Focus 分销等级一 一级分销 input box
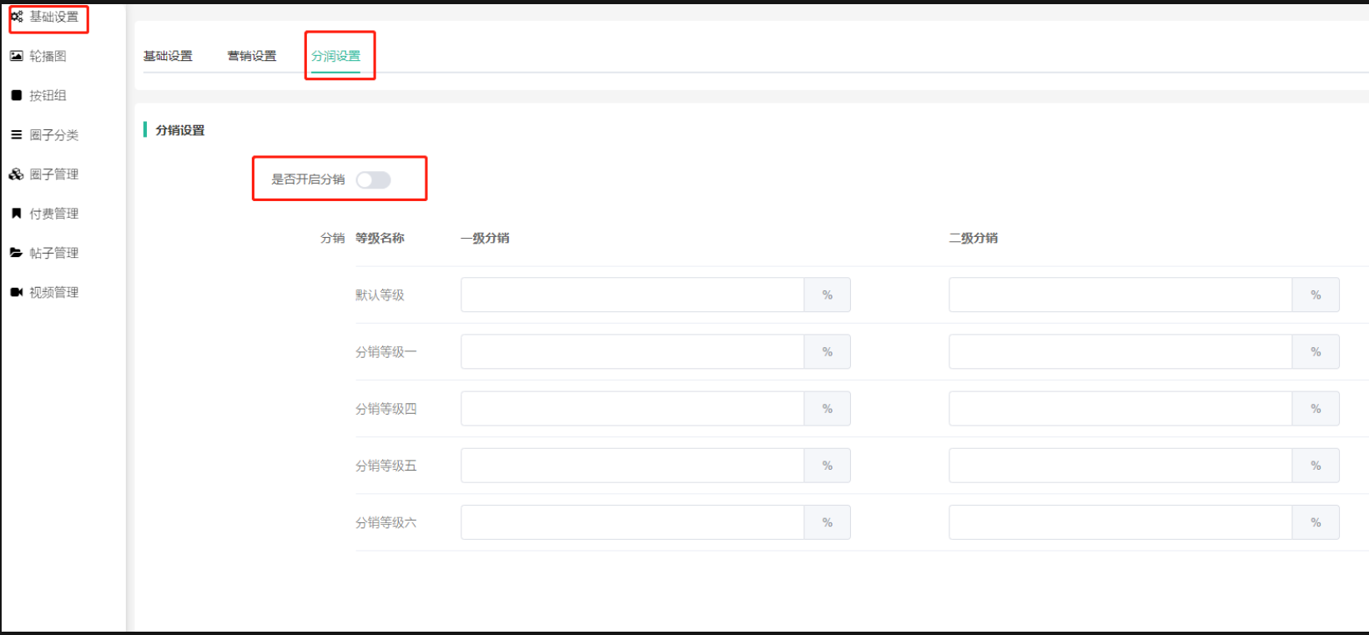 (x=632, y=352)
